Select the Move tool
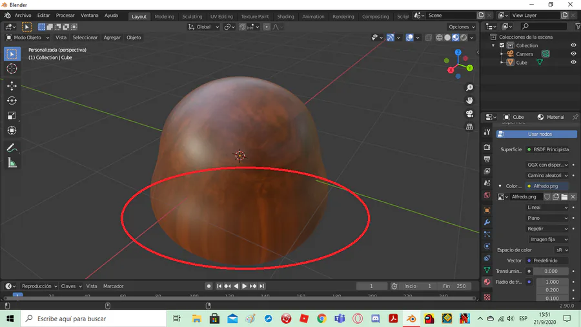 pyautogui.click(x=12, y=86)
